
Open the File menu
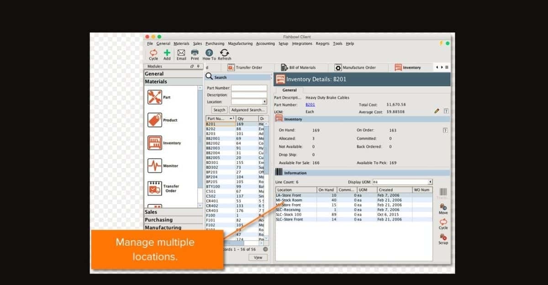point(150,43)
